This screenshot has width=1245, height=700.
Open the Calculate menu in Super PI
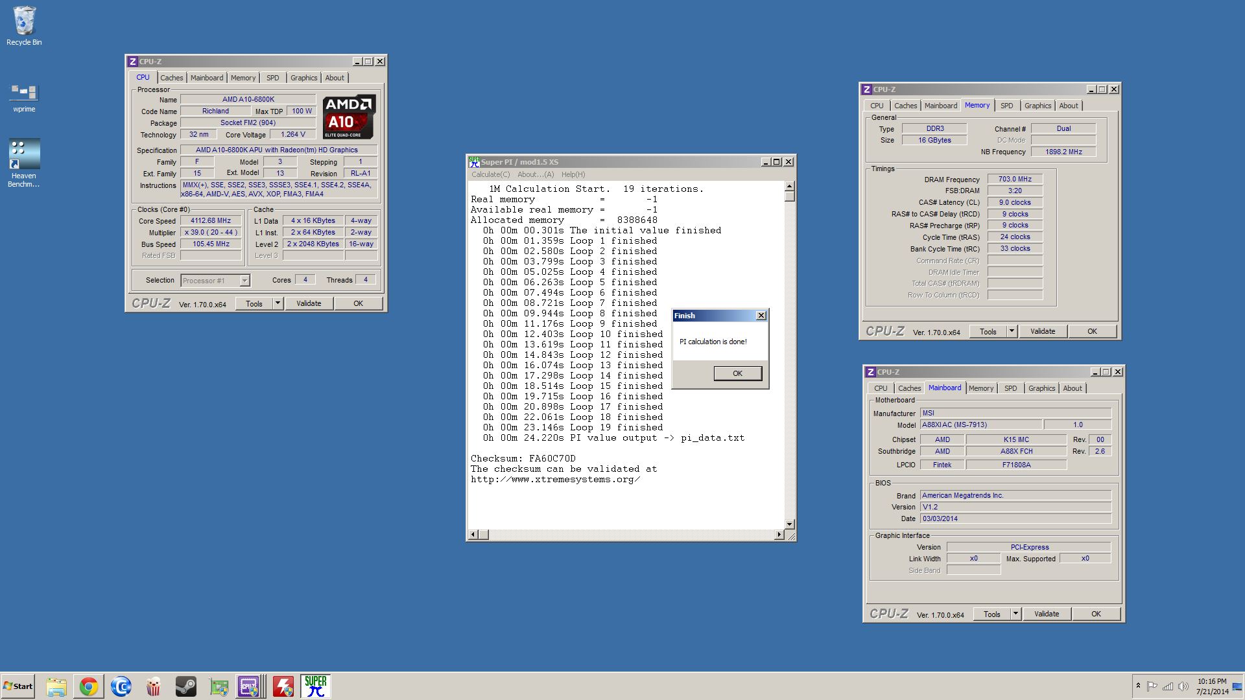(x=490, y=174)
